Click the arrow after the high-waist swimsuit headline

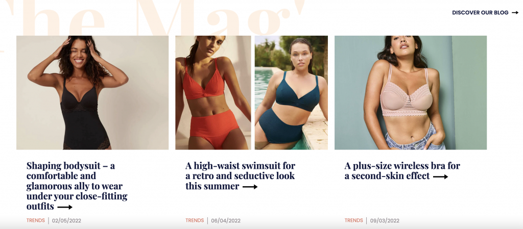(250, 187)
